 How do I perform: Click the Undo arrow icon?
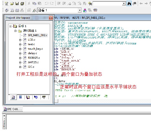[47, 3]
